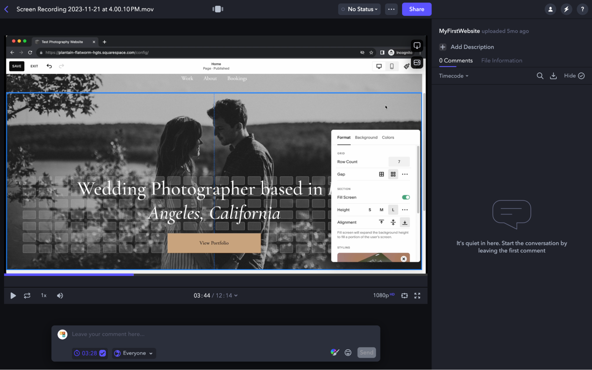Change the 1080p quality setting

(384, 295)
